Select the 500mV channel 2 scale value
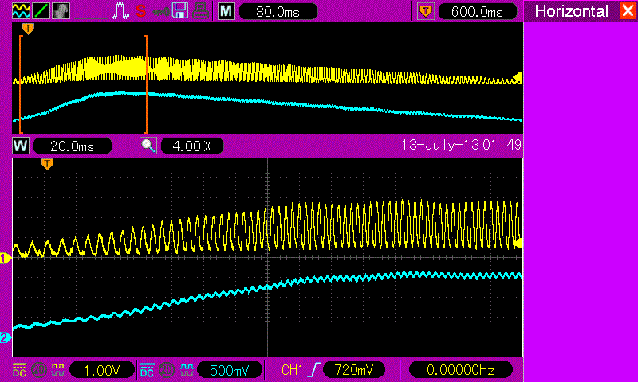 (x=230, y=370)
